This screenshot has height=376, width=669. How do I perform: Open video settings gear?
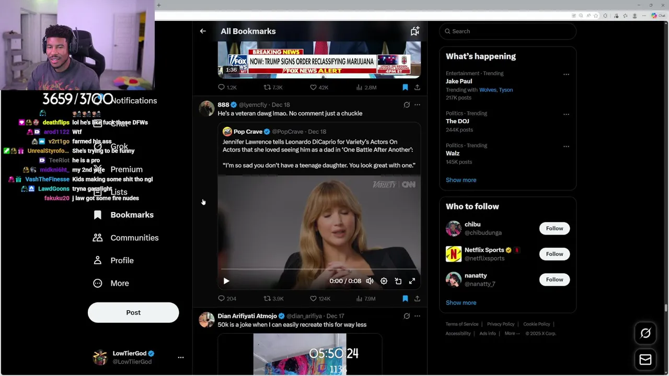[384, 281]
